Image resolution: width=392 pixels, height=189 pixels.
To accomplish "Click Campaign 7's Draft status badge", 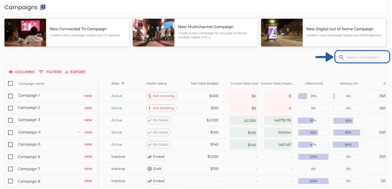I will (155, 169).
